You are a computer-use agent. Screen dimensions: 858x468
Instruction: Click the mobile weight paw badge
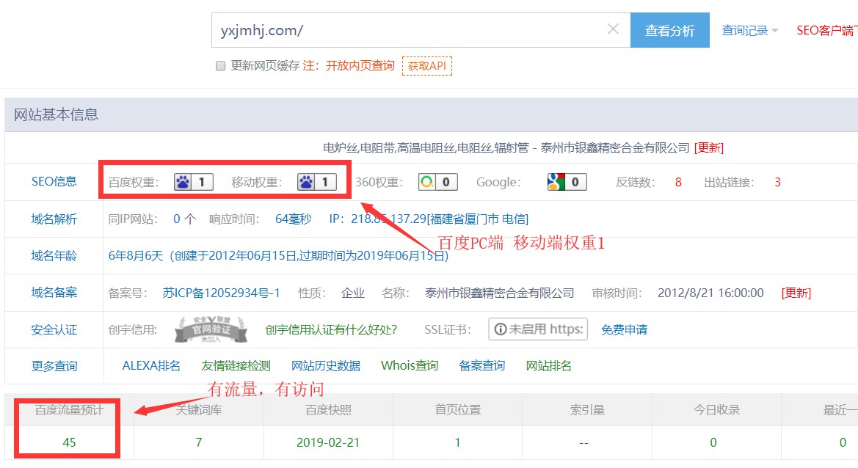pyautogui.click(x=317, y=182)
